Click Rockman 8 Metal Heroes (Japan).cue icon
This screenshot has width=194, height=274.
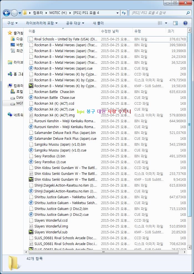(31, 68)
